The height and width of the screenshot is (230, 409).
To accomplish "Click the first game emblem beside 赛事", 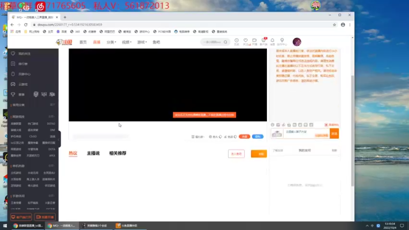I will tap(36, 94).
